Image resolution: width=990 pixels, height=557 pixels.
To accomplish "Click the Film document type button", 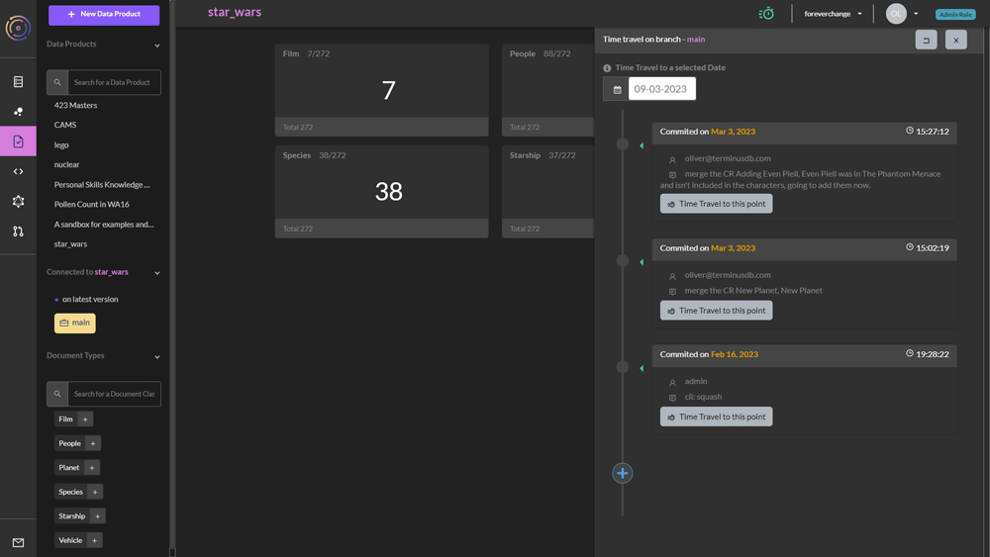I will (x=65, y=419).
